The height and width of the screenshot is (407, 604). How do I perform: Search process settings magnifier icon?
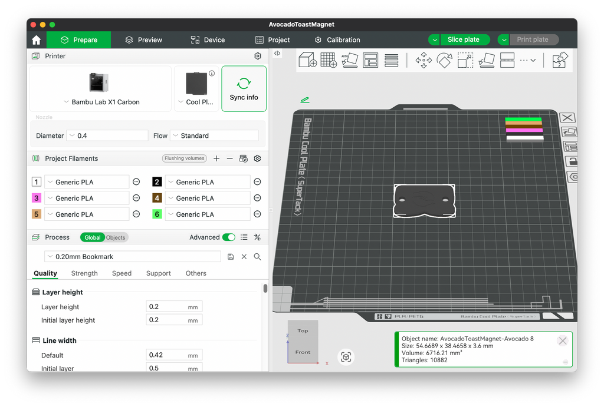pyautogui.click(x=257, y=257)
